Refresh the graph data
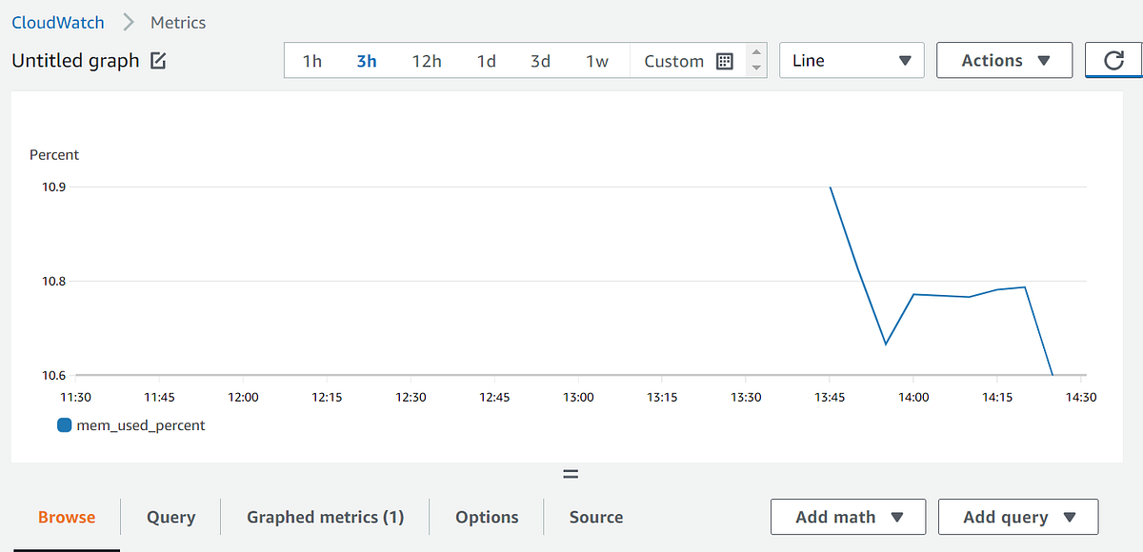 tap(1116, 59)
